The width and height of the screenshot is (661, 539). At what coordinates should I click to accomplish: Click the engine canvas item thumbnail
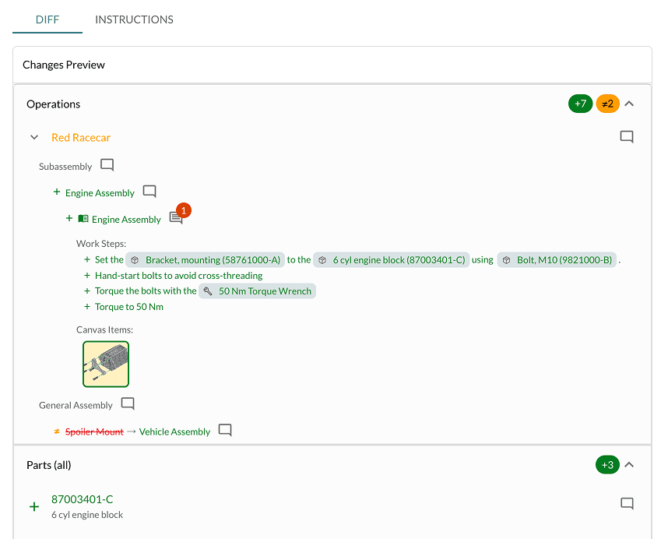pos(105,364)
